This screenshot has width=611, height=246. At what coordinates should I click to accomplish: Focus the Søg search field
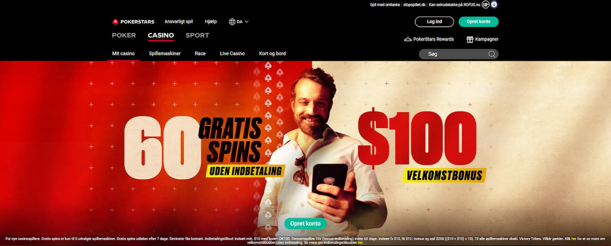coord(458,54)
